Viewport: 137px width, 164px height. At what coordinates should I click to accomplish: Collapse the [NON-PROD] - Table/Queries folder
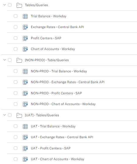click(x=4, y=60)
